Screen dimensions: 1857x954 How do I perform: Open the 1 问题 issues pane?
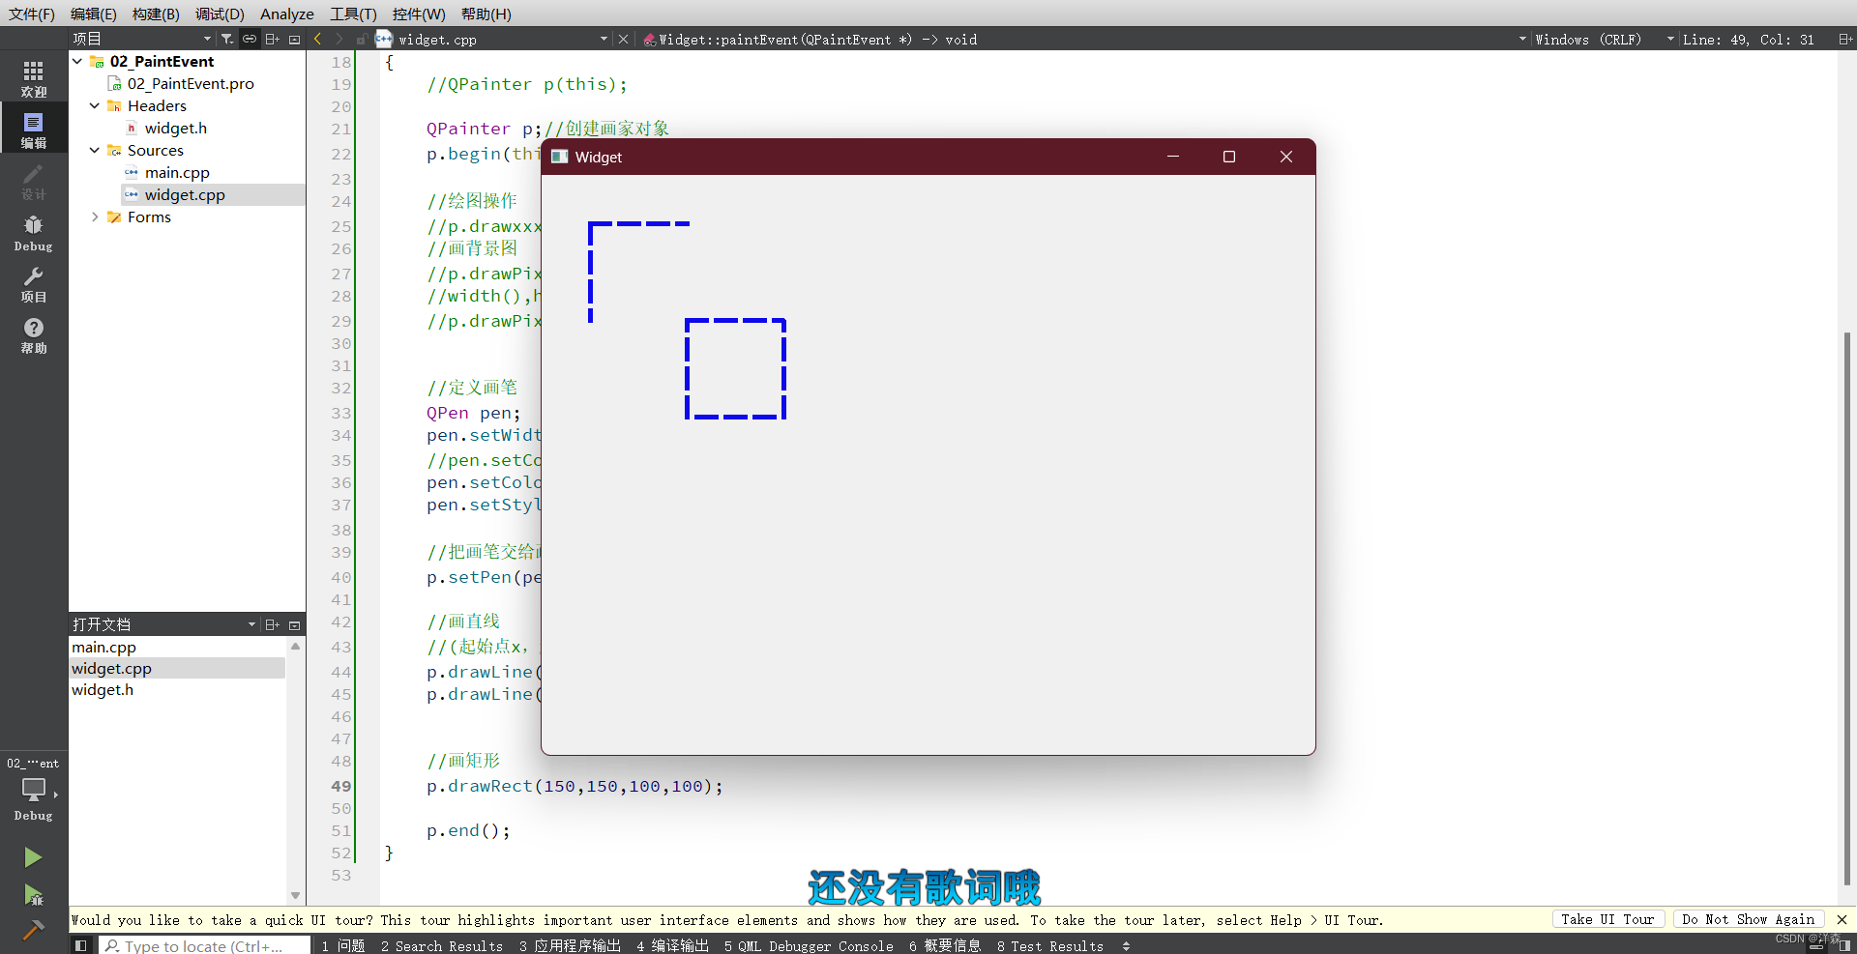pyautogui.click(x=343, y=945)
